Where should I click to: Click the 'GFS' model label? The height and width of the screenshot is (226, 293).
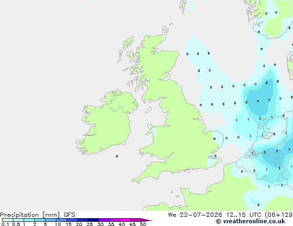69,215
